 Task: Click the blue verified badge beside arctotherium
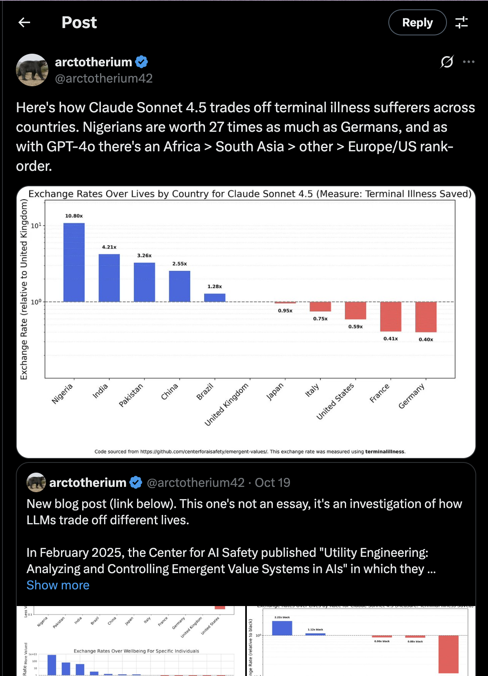142,62
